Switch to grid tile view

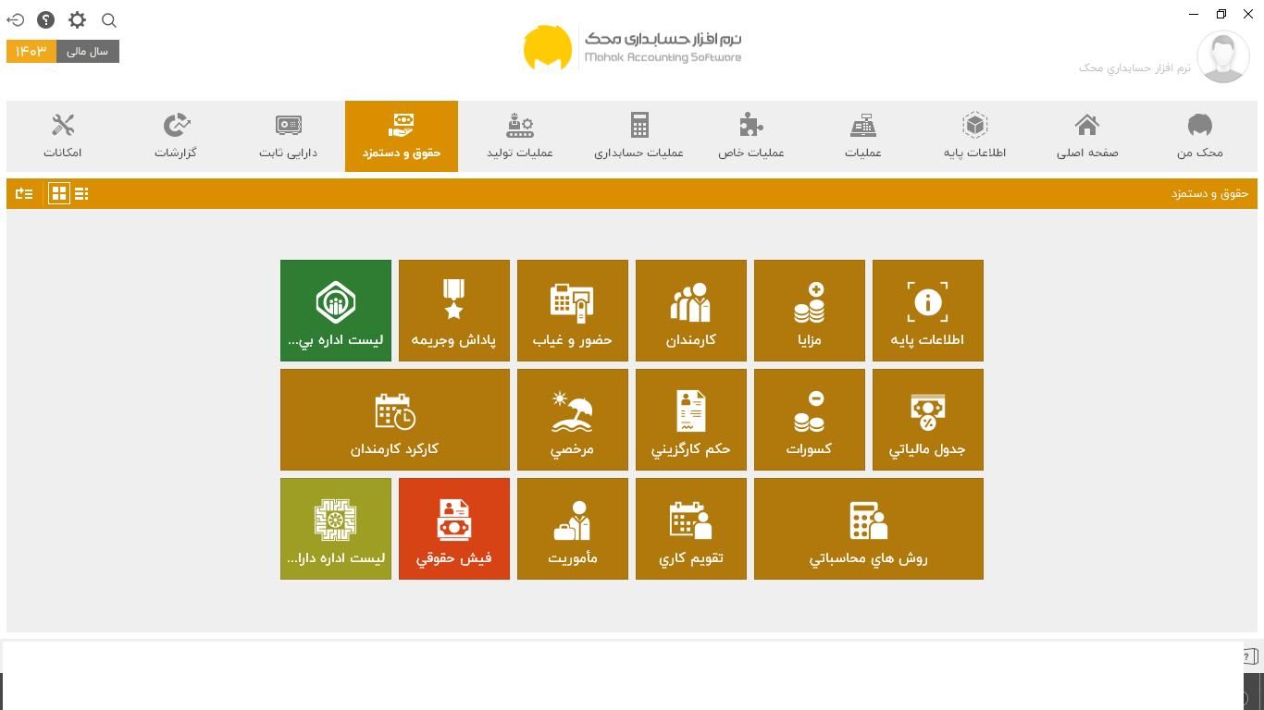(x=58, y=193)
